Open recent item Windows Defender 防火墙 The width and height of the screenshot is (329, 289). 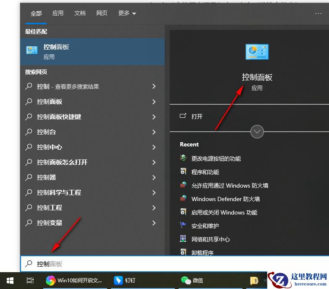pyautogui.click(x=226, y=199)
